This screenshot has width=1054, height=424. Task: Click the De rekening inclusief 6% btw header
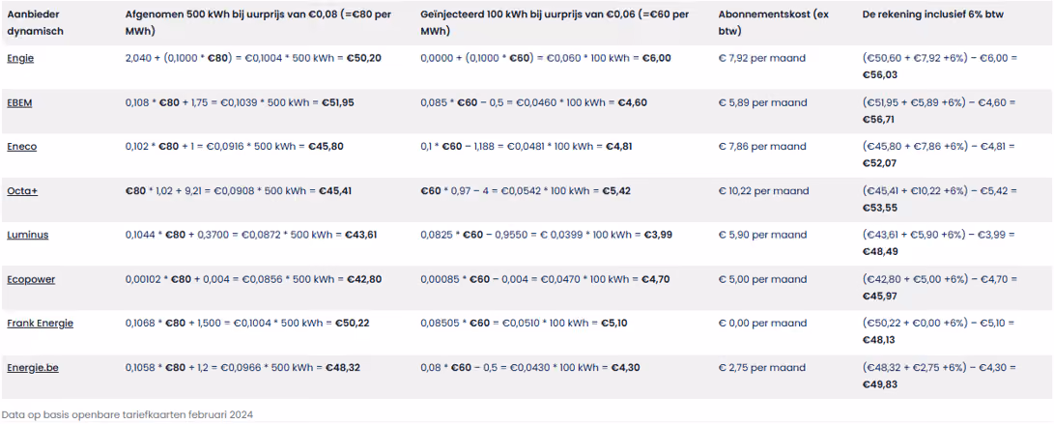933,14
